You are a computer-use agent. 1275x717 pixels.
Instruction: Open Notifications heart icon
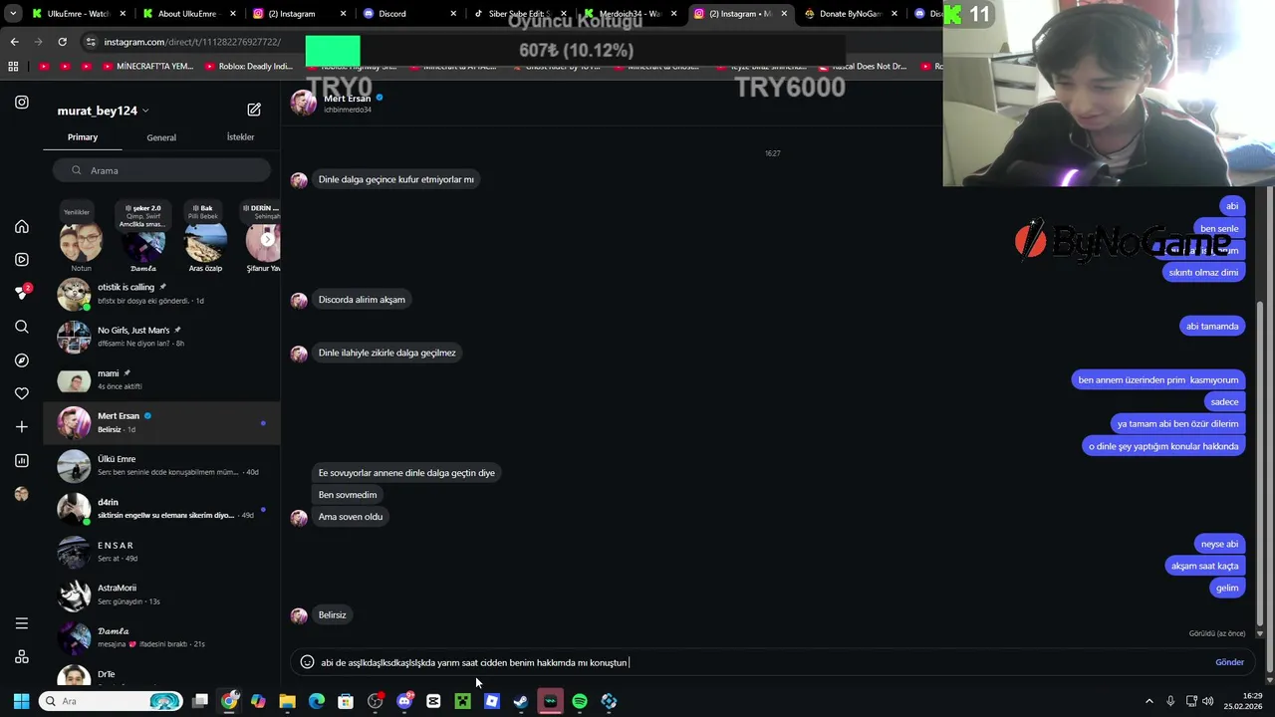pyautogui.click(x=22, y=393)
